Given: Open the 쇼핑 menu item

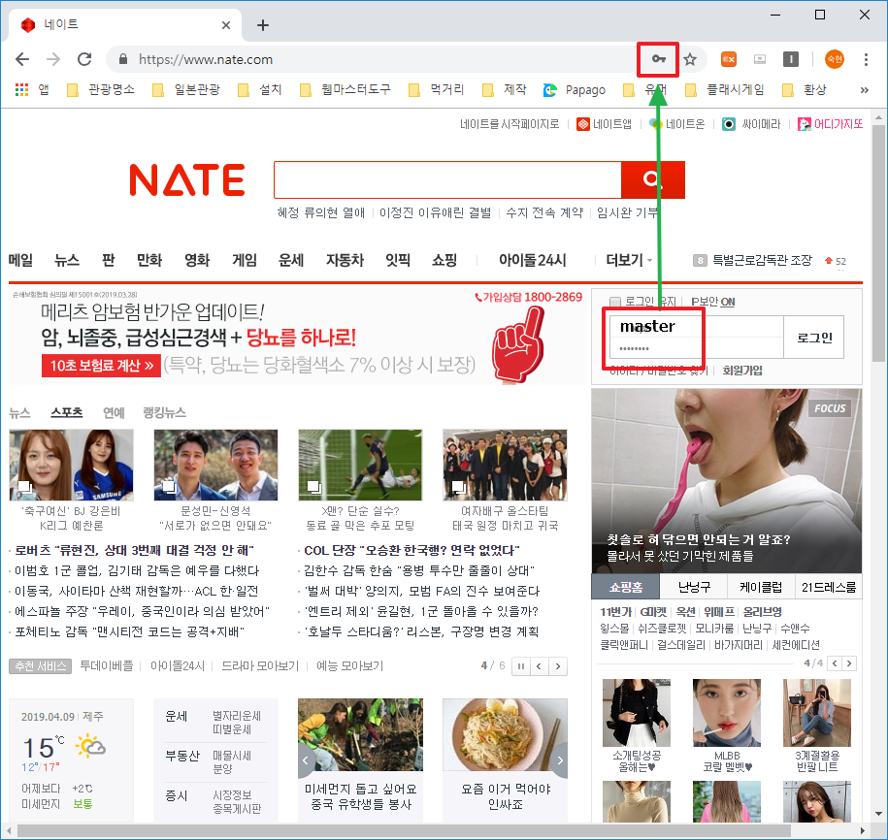Looking at the screenshot, I should tap(444, 260).
